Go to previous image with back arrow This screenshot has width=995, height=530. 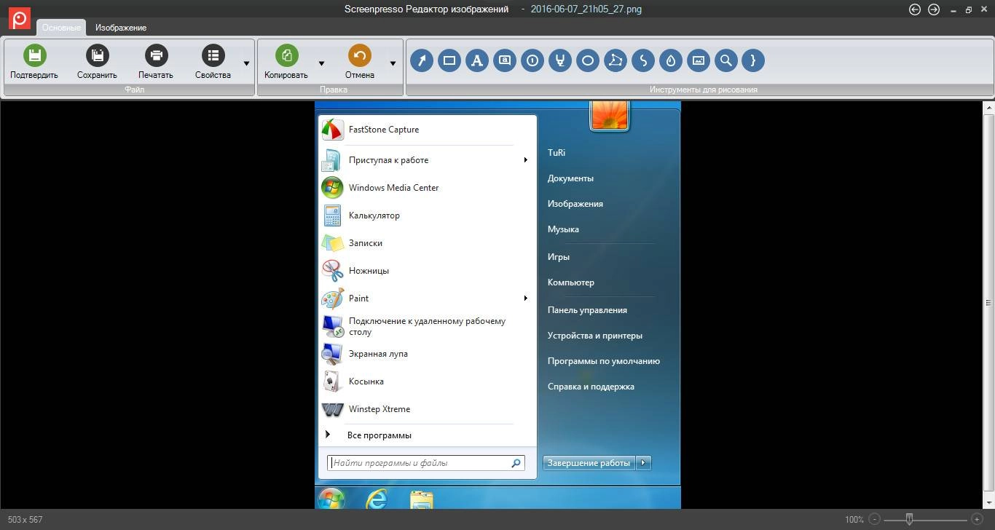point(915,9)
